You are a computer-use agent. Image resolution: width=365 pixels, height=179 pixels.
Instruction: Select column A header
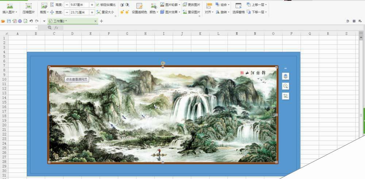[18, 34]
